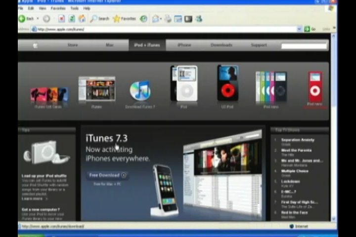Click the Internet zone status bar indicator
The image size is (356, 237).
[x=299, y=226]
